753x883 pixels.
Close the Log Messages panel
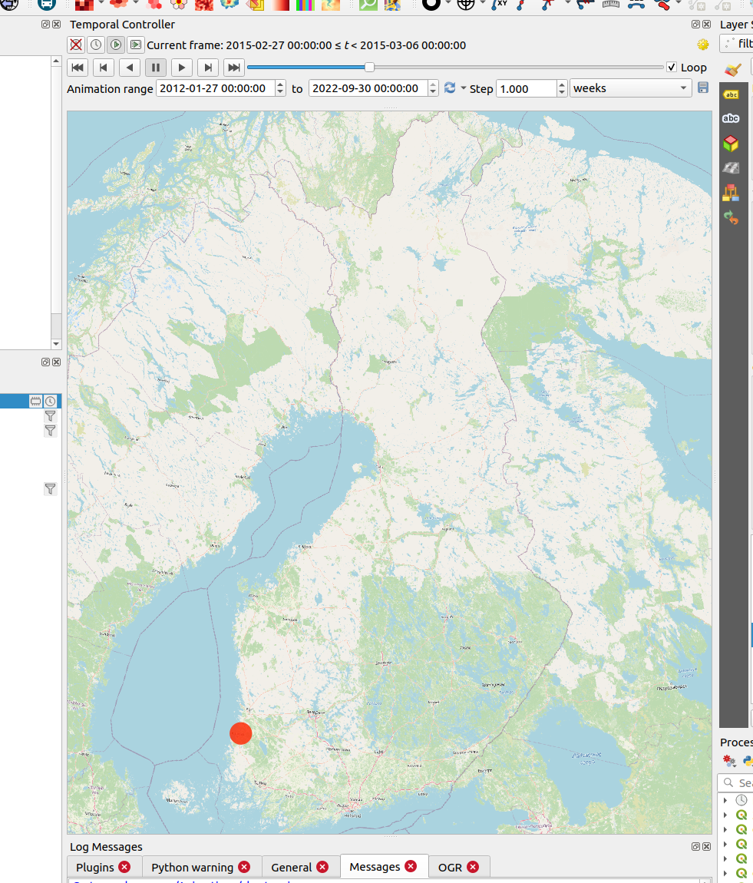click(x=706, y=846)
